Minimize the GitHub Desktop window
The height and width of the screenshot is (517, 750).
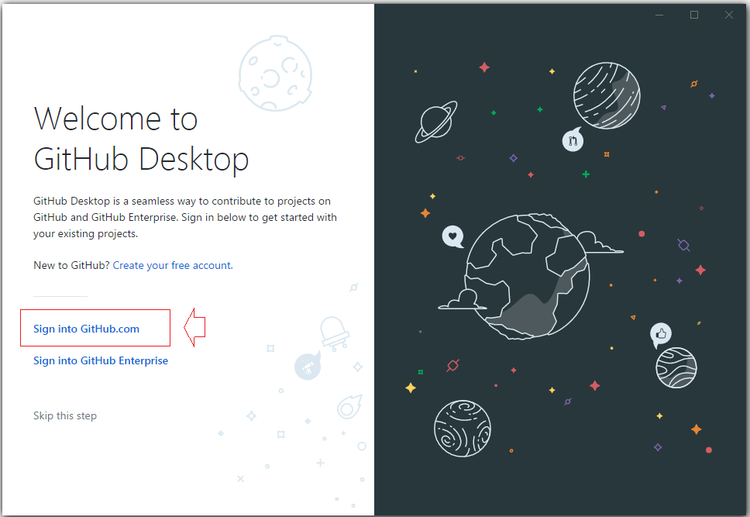(x=659, y=15)
